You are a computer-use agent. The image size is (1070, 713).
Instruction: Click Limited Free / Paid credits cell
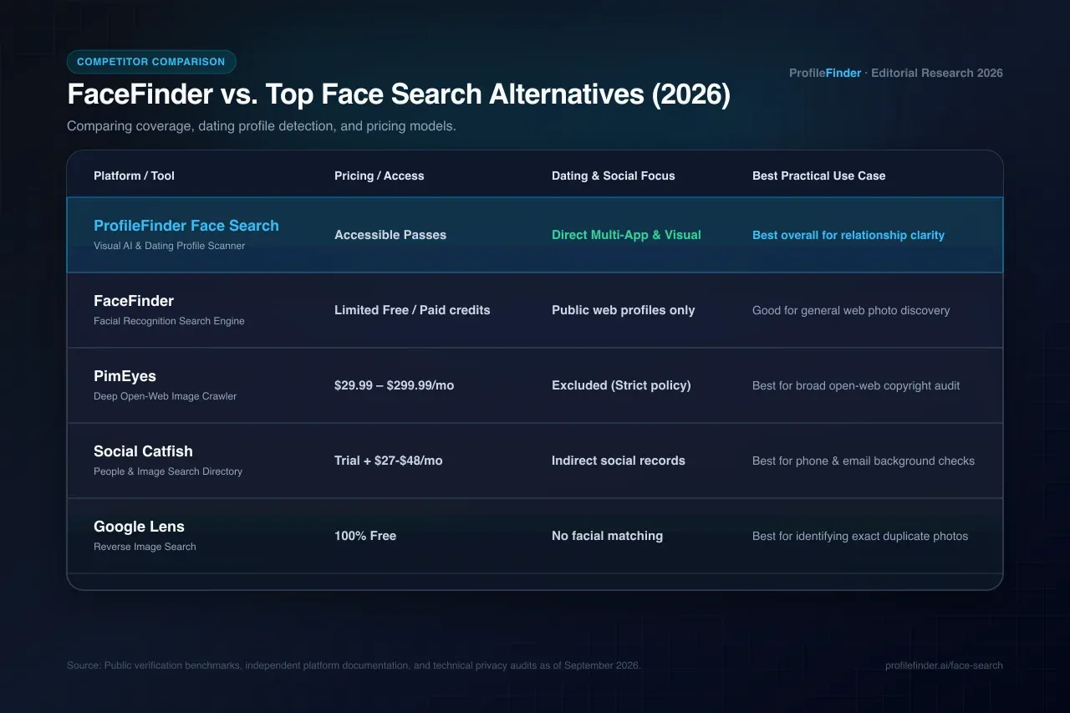(x=412, y=310)
